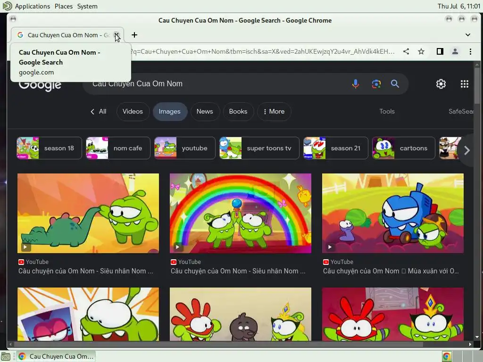Select the cartoons suggestion chip

(x=404, y=148)
